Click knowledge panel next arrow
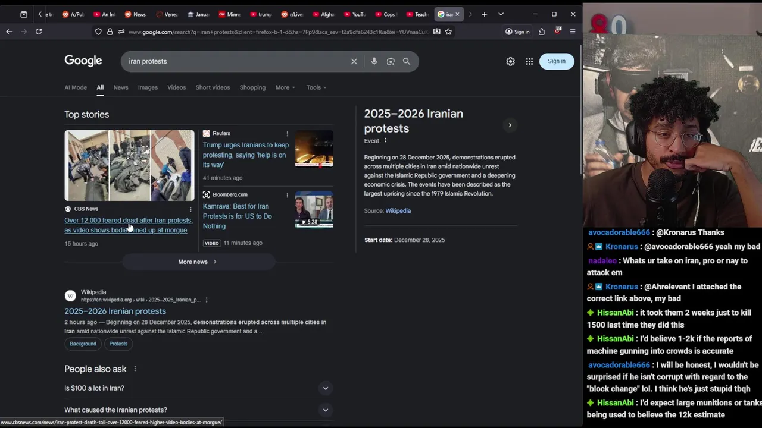The height and width of the screenshot is (428, 762). tap(510, 125)
